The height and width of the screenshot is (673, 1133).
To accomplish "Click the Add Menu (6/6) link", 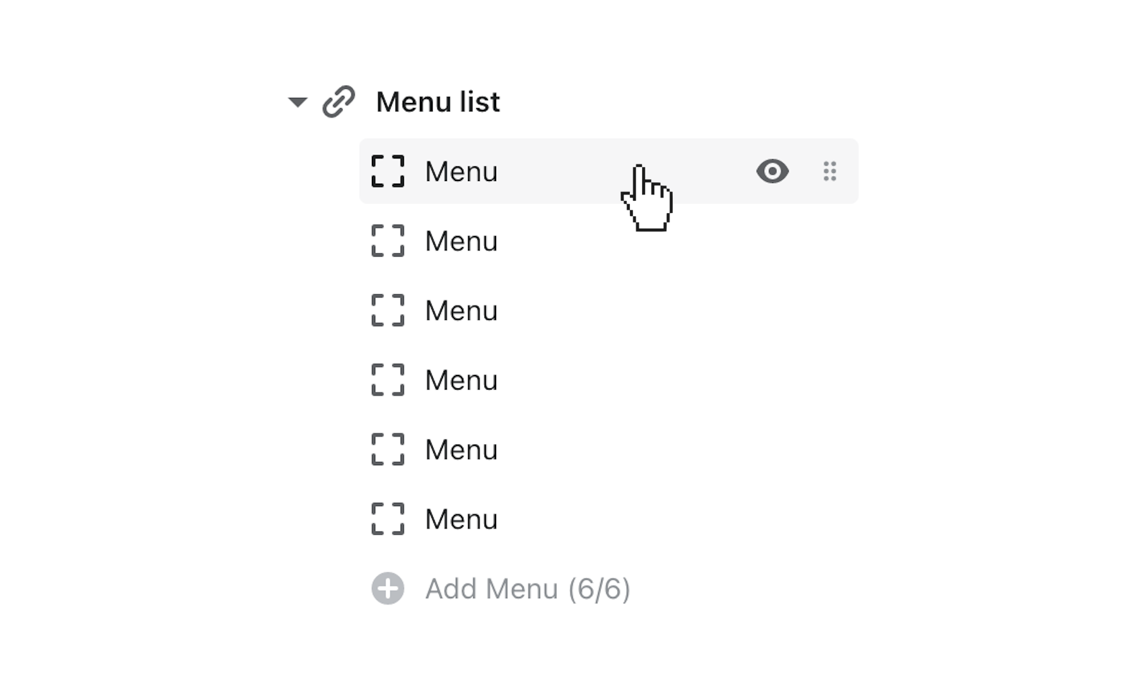I will [527, 589].
